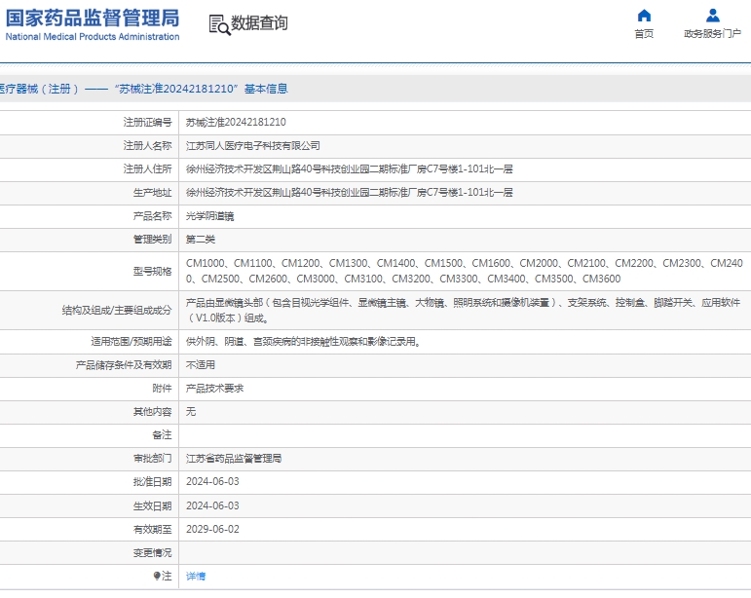Click the 政务服务门户 text label
The image size is (751, 598).
click(713, 34)
